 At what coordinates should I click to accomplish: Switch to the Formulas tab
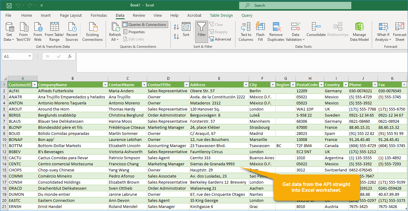click(99, 16)
